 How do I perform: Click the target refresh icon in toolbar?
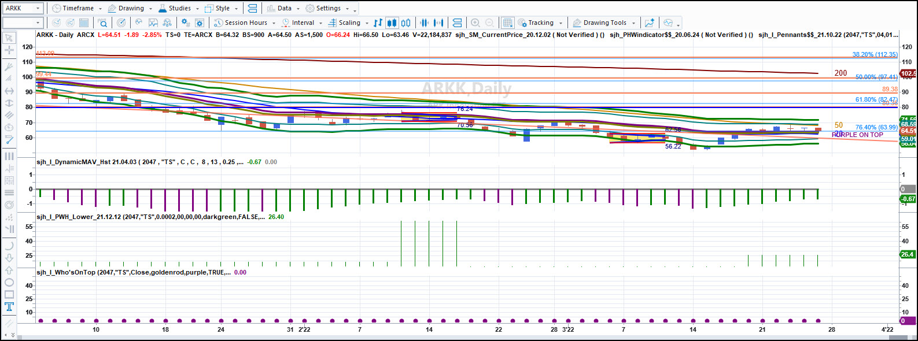(121, 23)
